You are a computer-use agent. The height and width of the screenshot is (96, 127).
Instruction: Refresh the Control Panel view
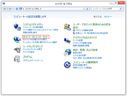[x=87, y=9]
